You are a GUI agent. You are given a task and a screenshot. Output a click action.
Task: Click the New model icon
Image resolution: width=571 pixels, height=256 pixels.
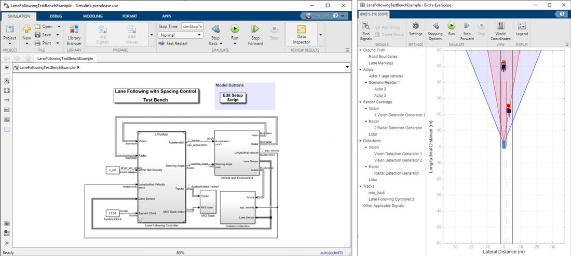(26, 29)
